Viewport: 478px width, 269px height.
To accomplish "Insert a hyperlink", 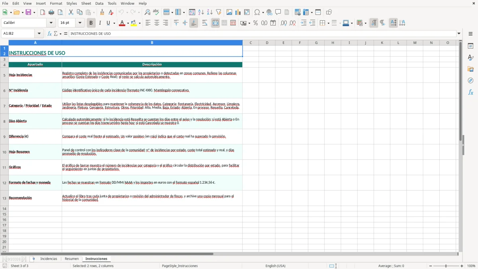I will coord(269,12).
